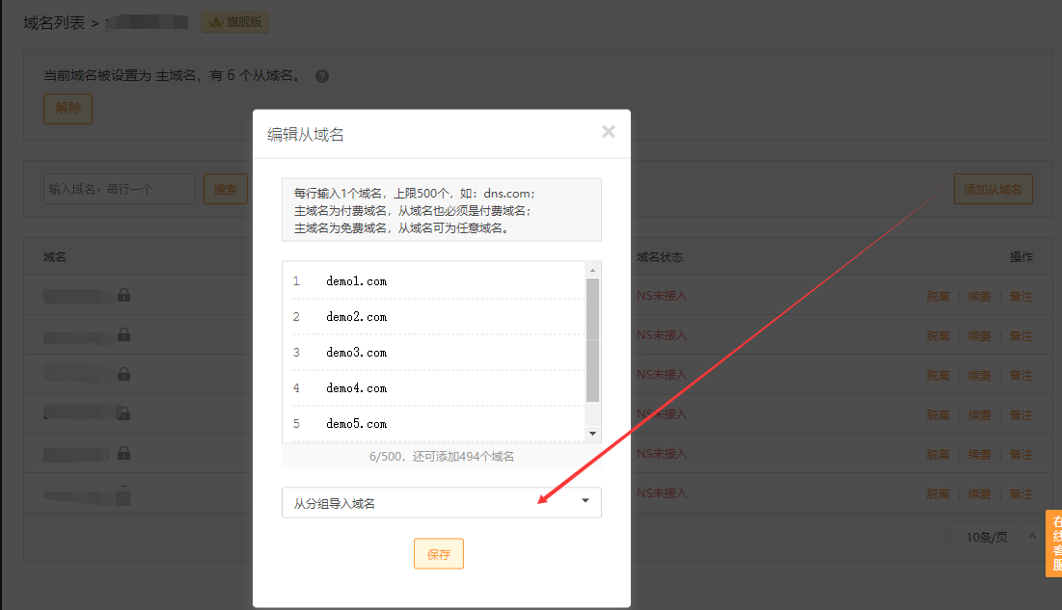Click 脱离 link in second row
Screen dimensions: 1062x610
(x=938, y=336)
